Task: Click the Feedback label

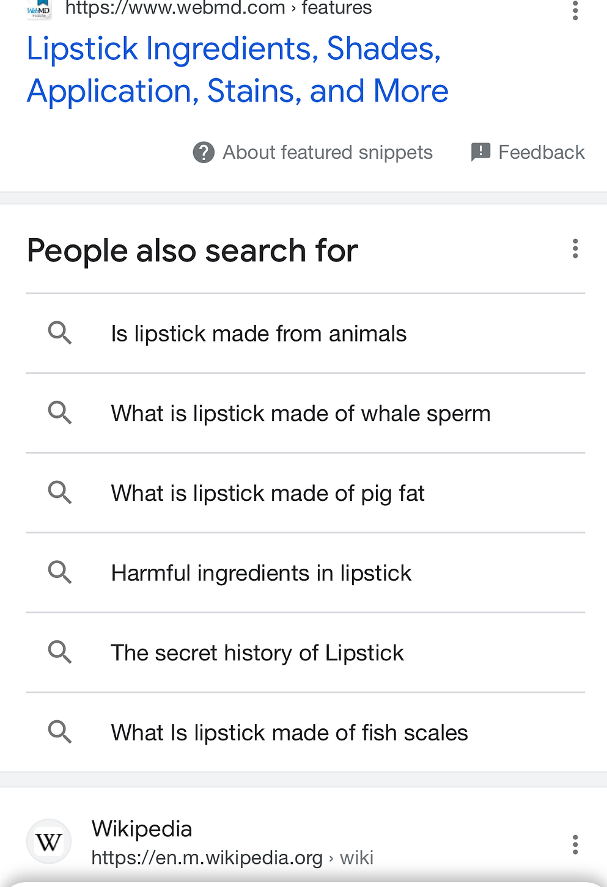Action: tap(542, 151)
